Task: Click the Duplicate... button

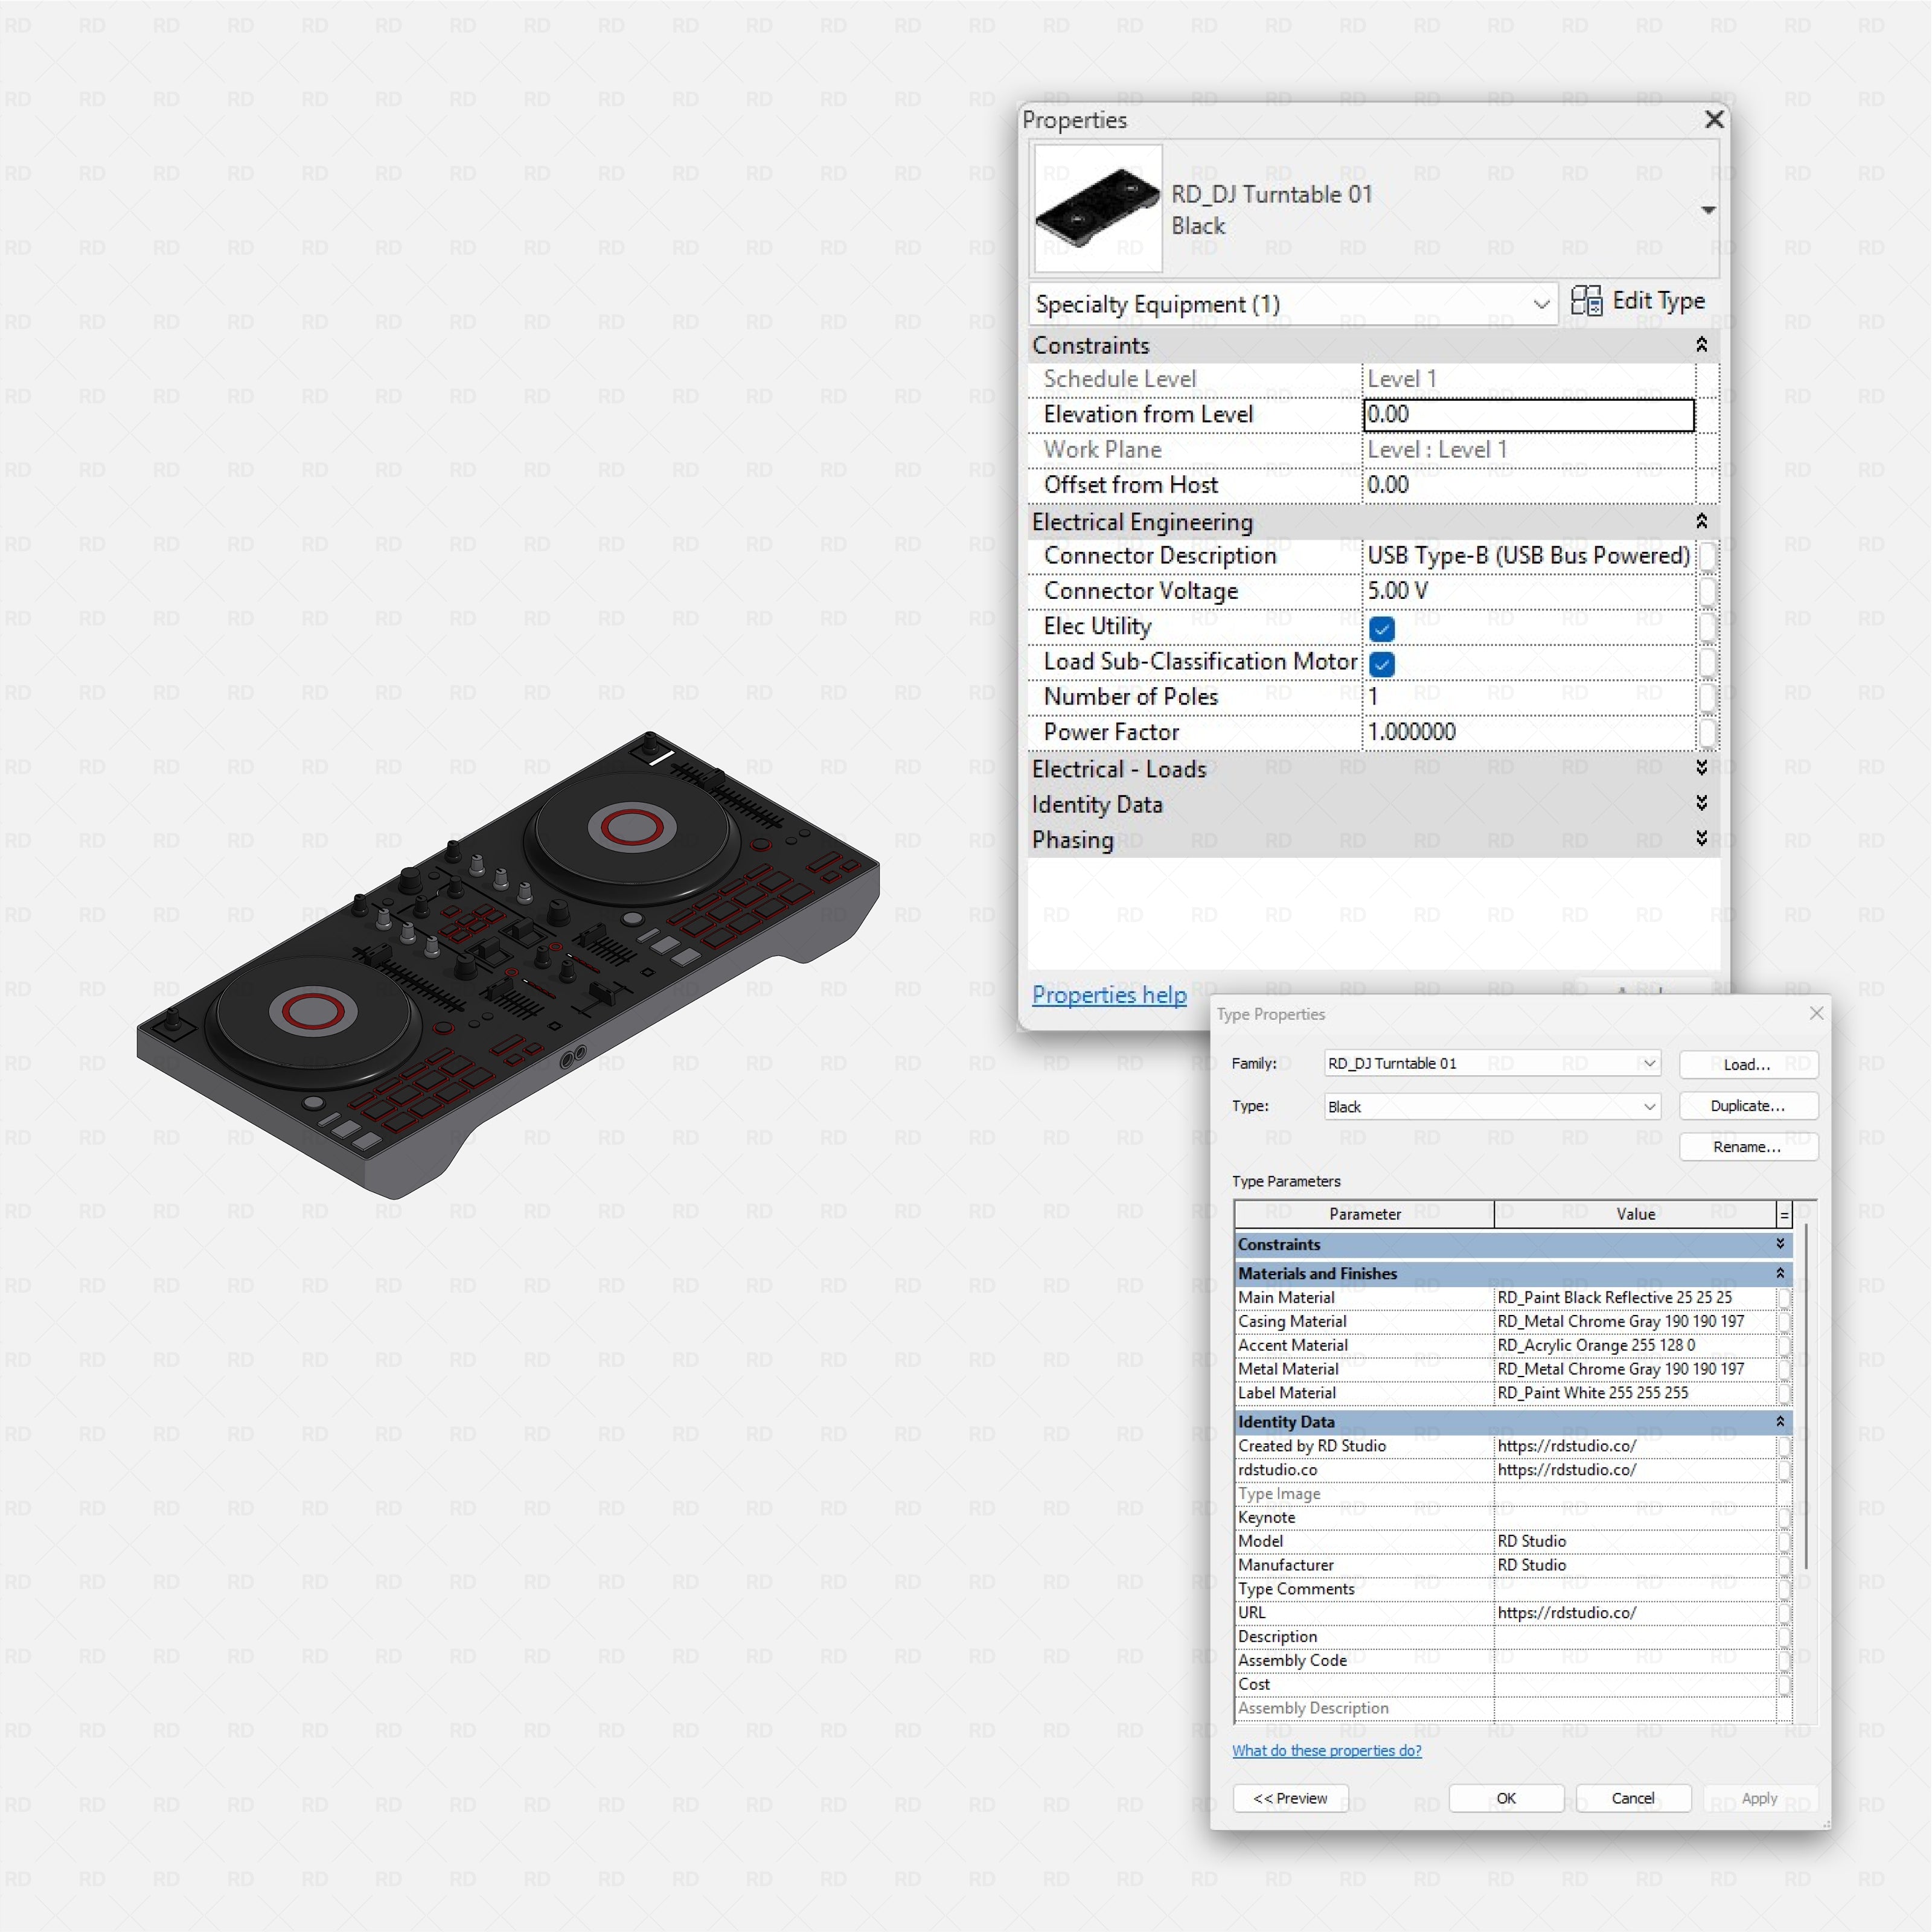Action: click(1748, 1106)
